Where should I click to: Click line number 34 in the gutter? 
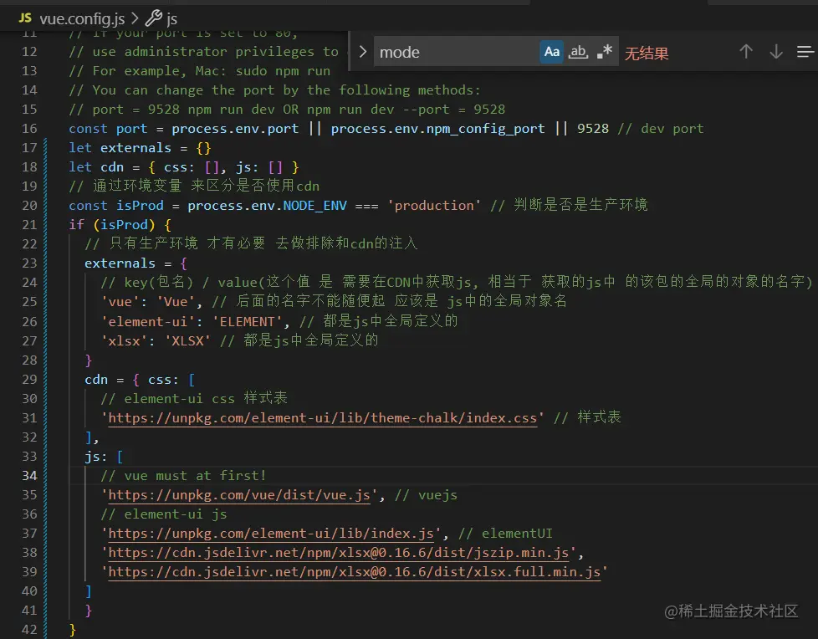tap(29, 475)
